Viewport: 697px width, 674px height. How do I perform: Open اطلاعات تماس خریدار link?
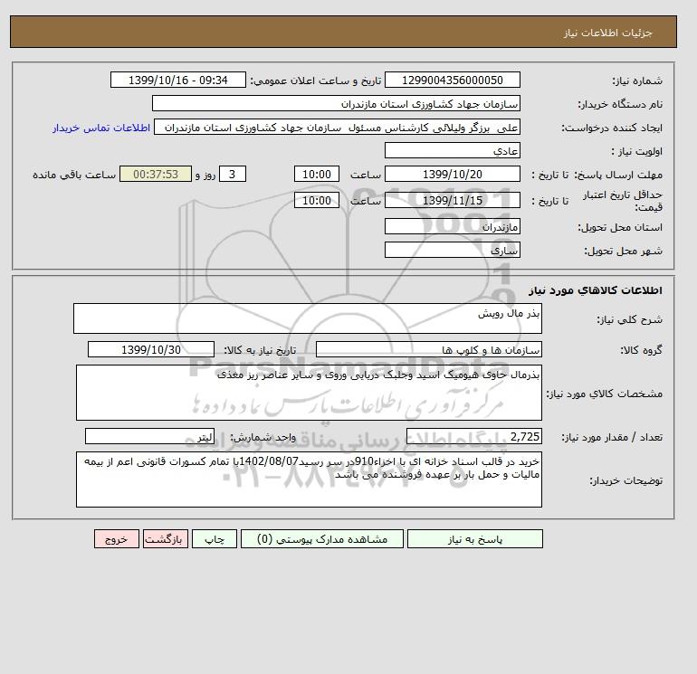pos(101,128)
